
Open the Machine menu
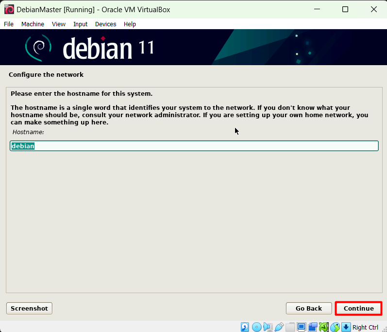tap(33, 24)
